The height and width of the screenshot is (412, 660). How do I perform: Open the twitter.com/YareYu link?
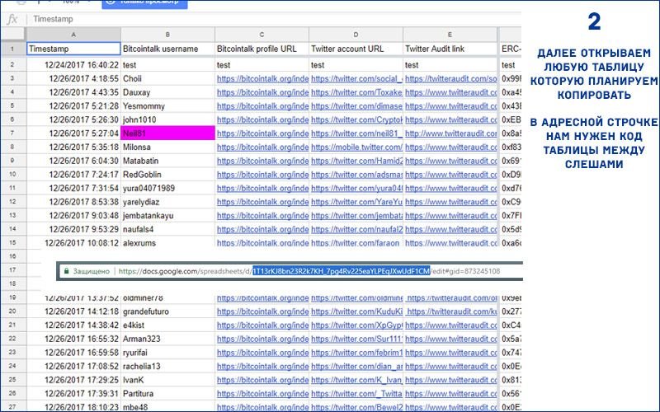tap(356, 202)
